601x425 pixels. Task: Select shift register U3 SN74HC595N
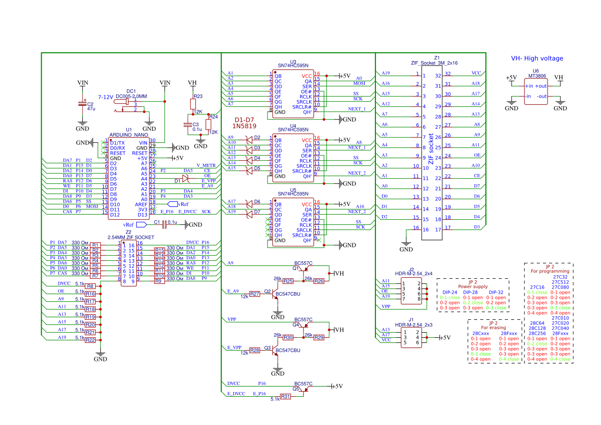pos(293,92)
